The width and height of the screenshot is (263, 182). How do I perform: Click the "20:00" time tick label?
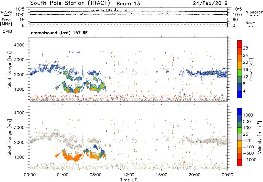tap(195, 175)
